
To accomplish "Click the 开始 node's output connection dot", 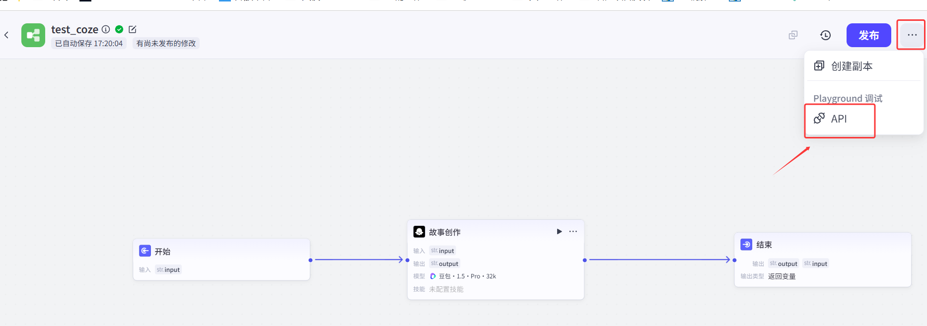I will (x=310, y=260).
